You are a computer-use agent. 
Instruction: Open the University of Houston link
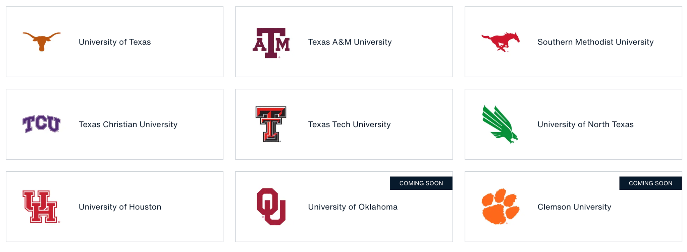pos(120,207)
